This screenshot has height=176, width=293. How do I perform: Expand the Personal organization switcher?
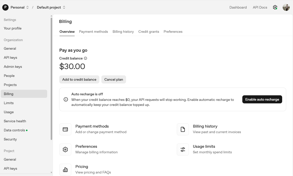tap(27, 7)
